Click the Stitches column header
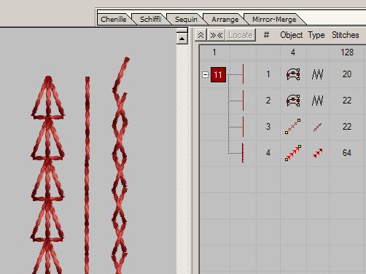This screenshot has height=274, width=366. point(346,35)
